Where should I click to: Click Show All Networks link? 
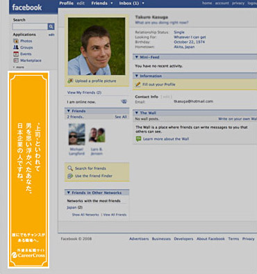pos(85,215)
